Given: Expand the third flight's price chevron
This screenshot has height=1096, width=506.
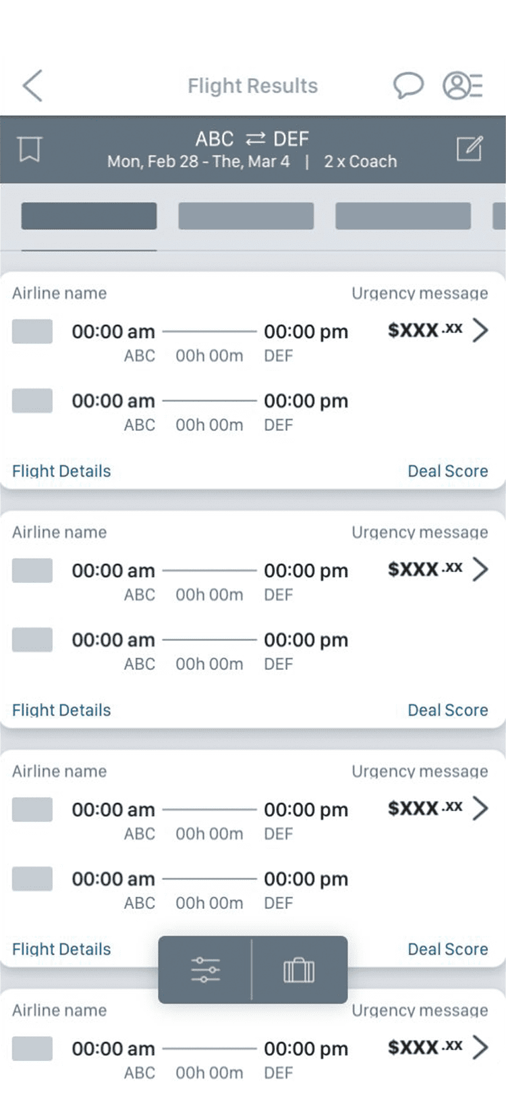Looking at the screenshot, I should 480,808.
